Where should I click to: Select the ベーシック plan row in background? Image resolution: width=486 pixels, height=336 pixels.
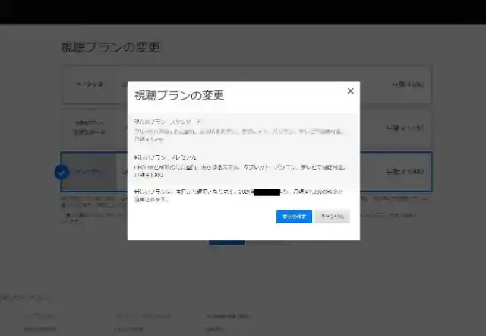point(246,84)
